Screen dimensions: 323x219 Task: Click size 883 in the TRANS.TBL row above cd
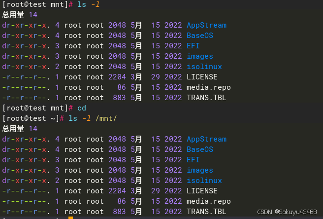(x=119, y=98)
